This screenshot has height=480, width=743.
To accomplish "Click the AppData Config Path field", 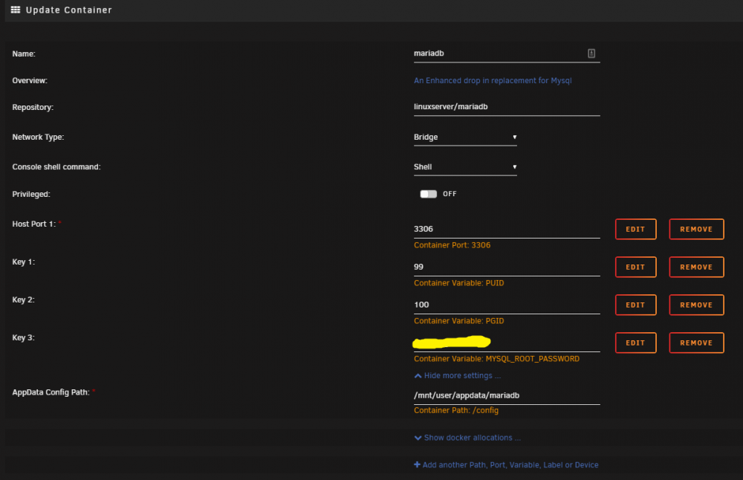I will (507, 395).
